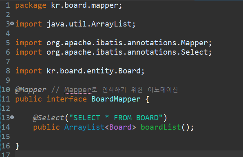Click the interface keyword
This screenshot has height=157, width=243.
click(x=66, y=99)
